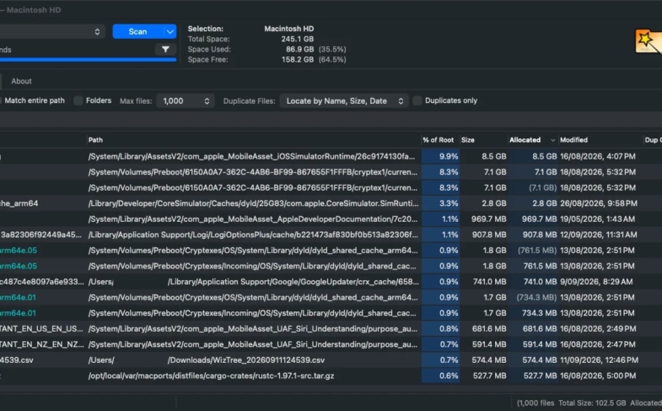Viewport: 662px width, 411px height.
Task: Toggle the Match entire path checkbox
Action: (0, 100)
